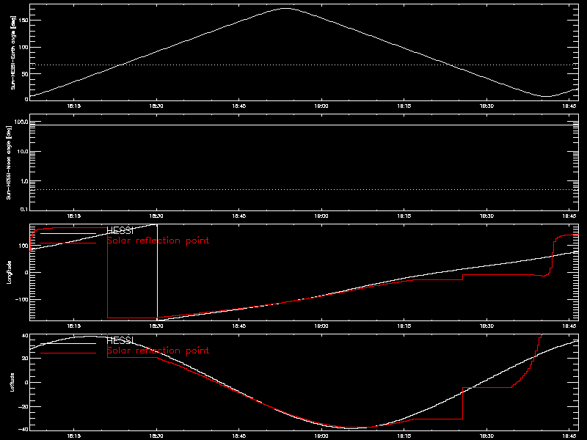Select the 'Sun-HESSI-Earth angle [deg]' axis title
587x440 pixels.
point(13,52)
